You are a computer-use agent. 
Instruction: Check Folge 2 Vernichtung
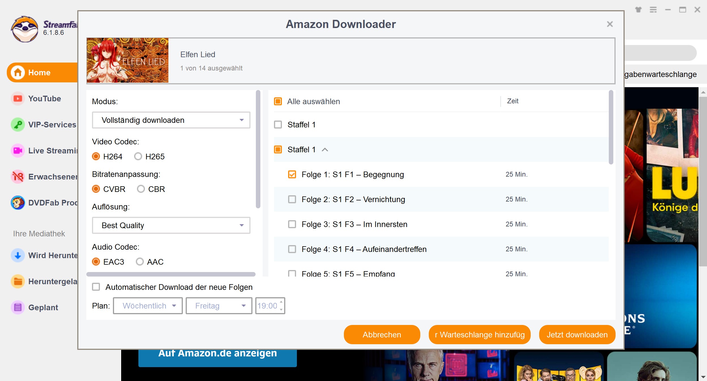point(292,199)
